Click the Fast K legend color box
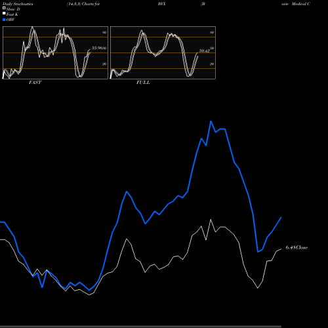The image size is (328, 328). [4, 14]
